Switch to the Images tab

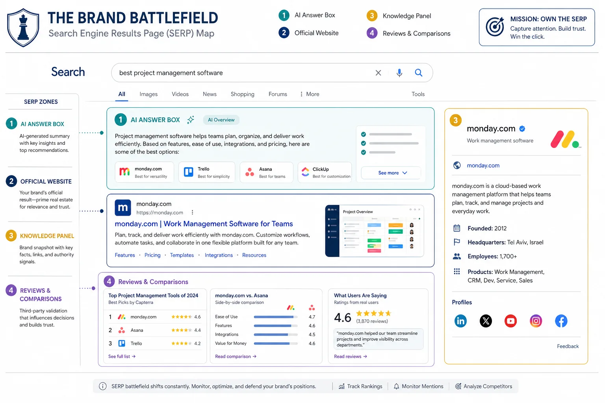148,94
